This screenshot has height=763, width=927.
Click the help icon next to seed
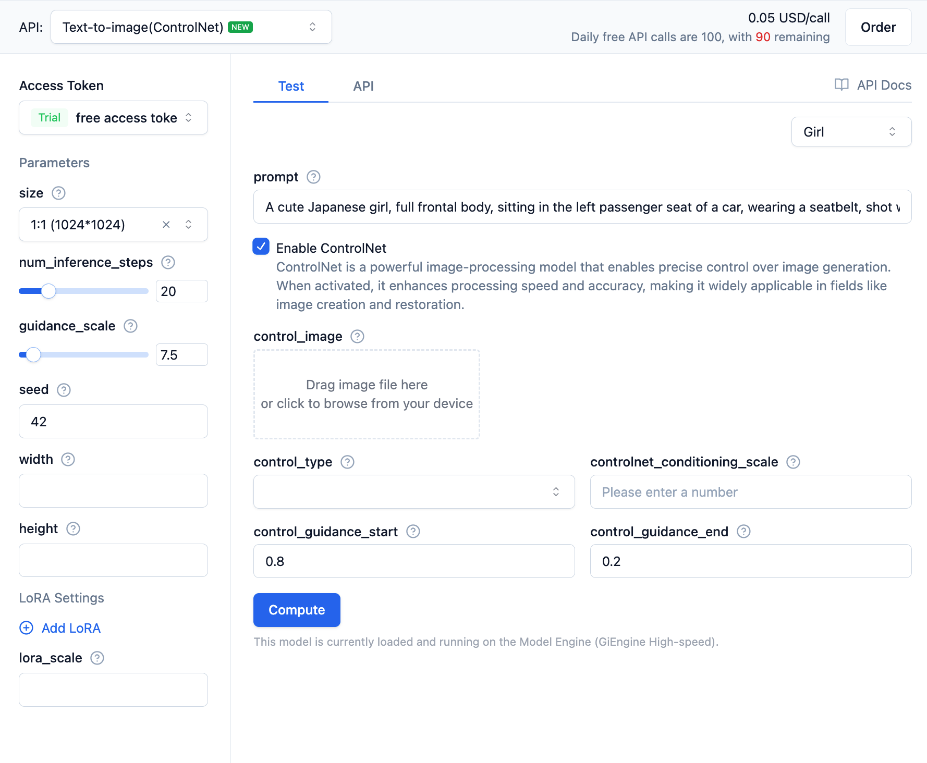(64, 390)
